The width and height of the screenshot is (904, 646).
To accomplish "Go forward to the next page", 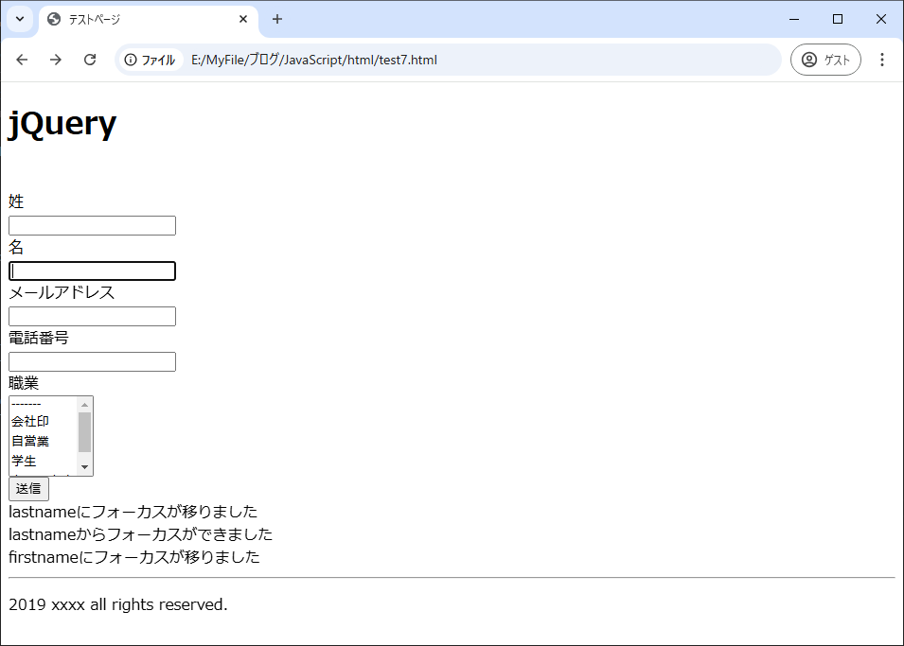I will (55, 60).
